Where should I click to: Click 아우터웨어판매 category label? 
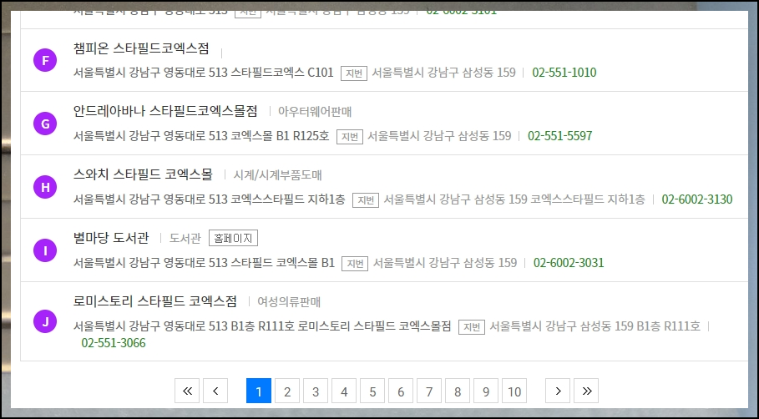[315, 112]
